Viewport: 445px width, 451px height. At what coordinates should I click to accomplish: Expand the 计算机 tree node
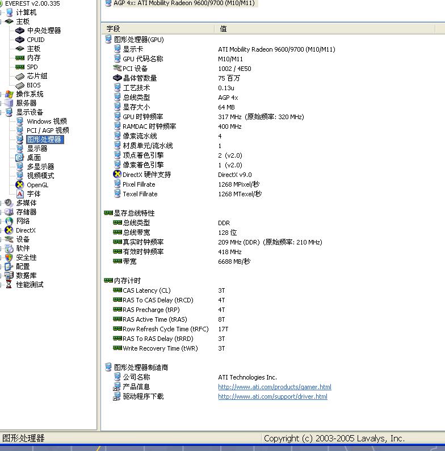click(x=1, y=12)
